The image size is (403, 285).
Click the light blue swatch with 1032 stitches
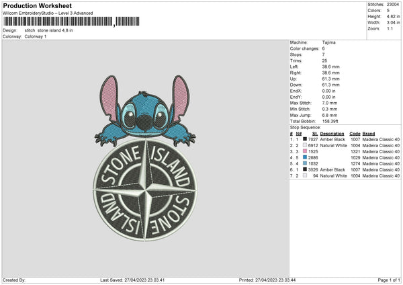[305, 163]
